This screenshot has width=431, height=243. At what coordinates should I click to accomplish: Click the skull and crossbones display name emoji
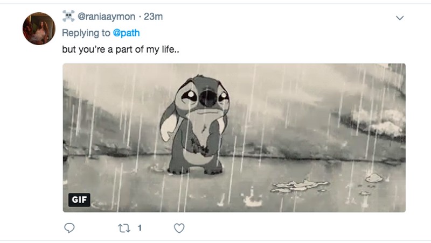coord(68,16)
